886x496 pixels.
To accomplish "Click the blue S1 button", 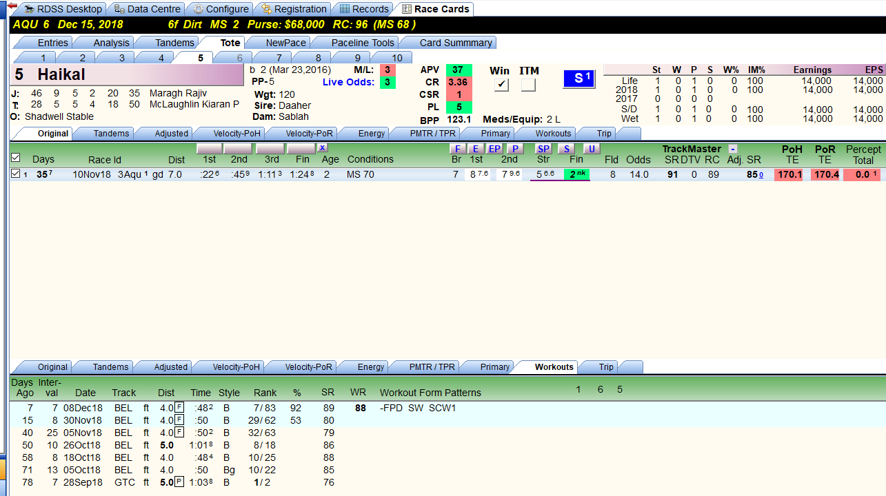I will (578, 79).
